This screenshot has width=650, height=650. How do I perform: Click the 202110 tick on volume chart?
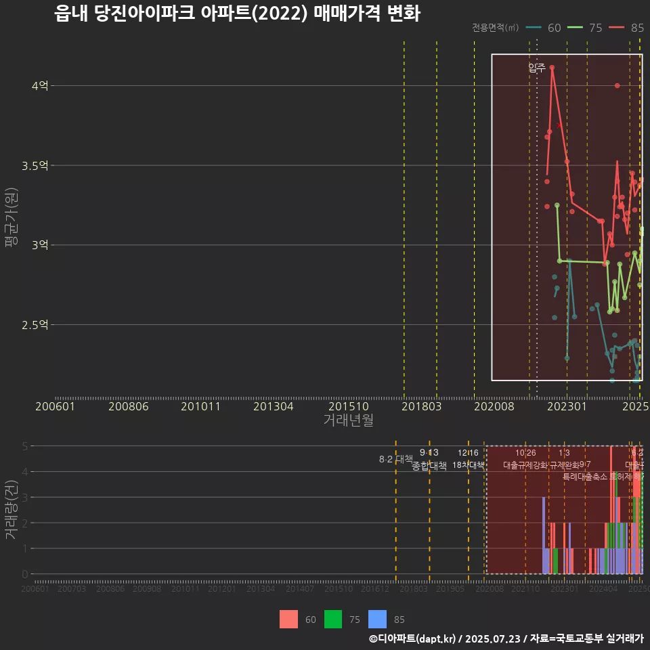click(x=525, y=588)
